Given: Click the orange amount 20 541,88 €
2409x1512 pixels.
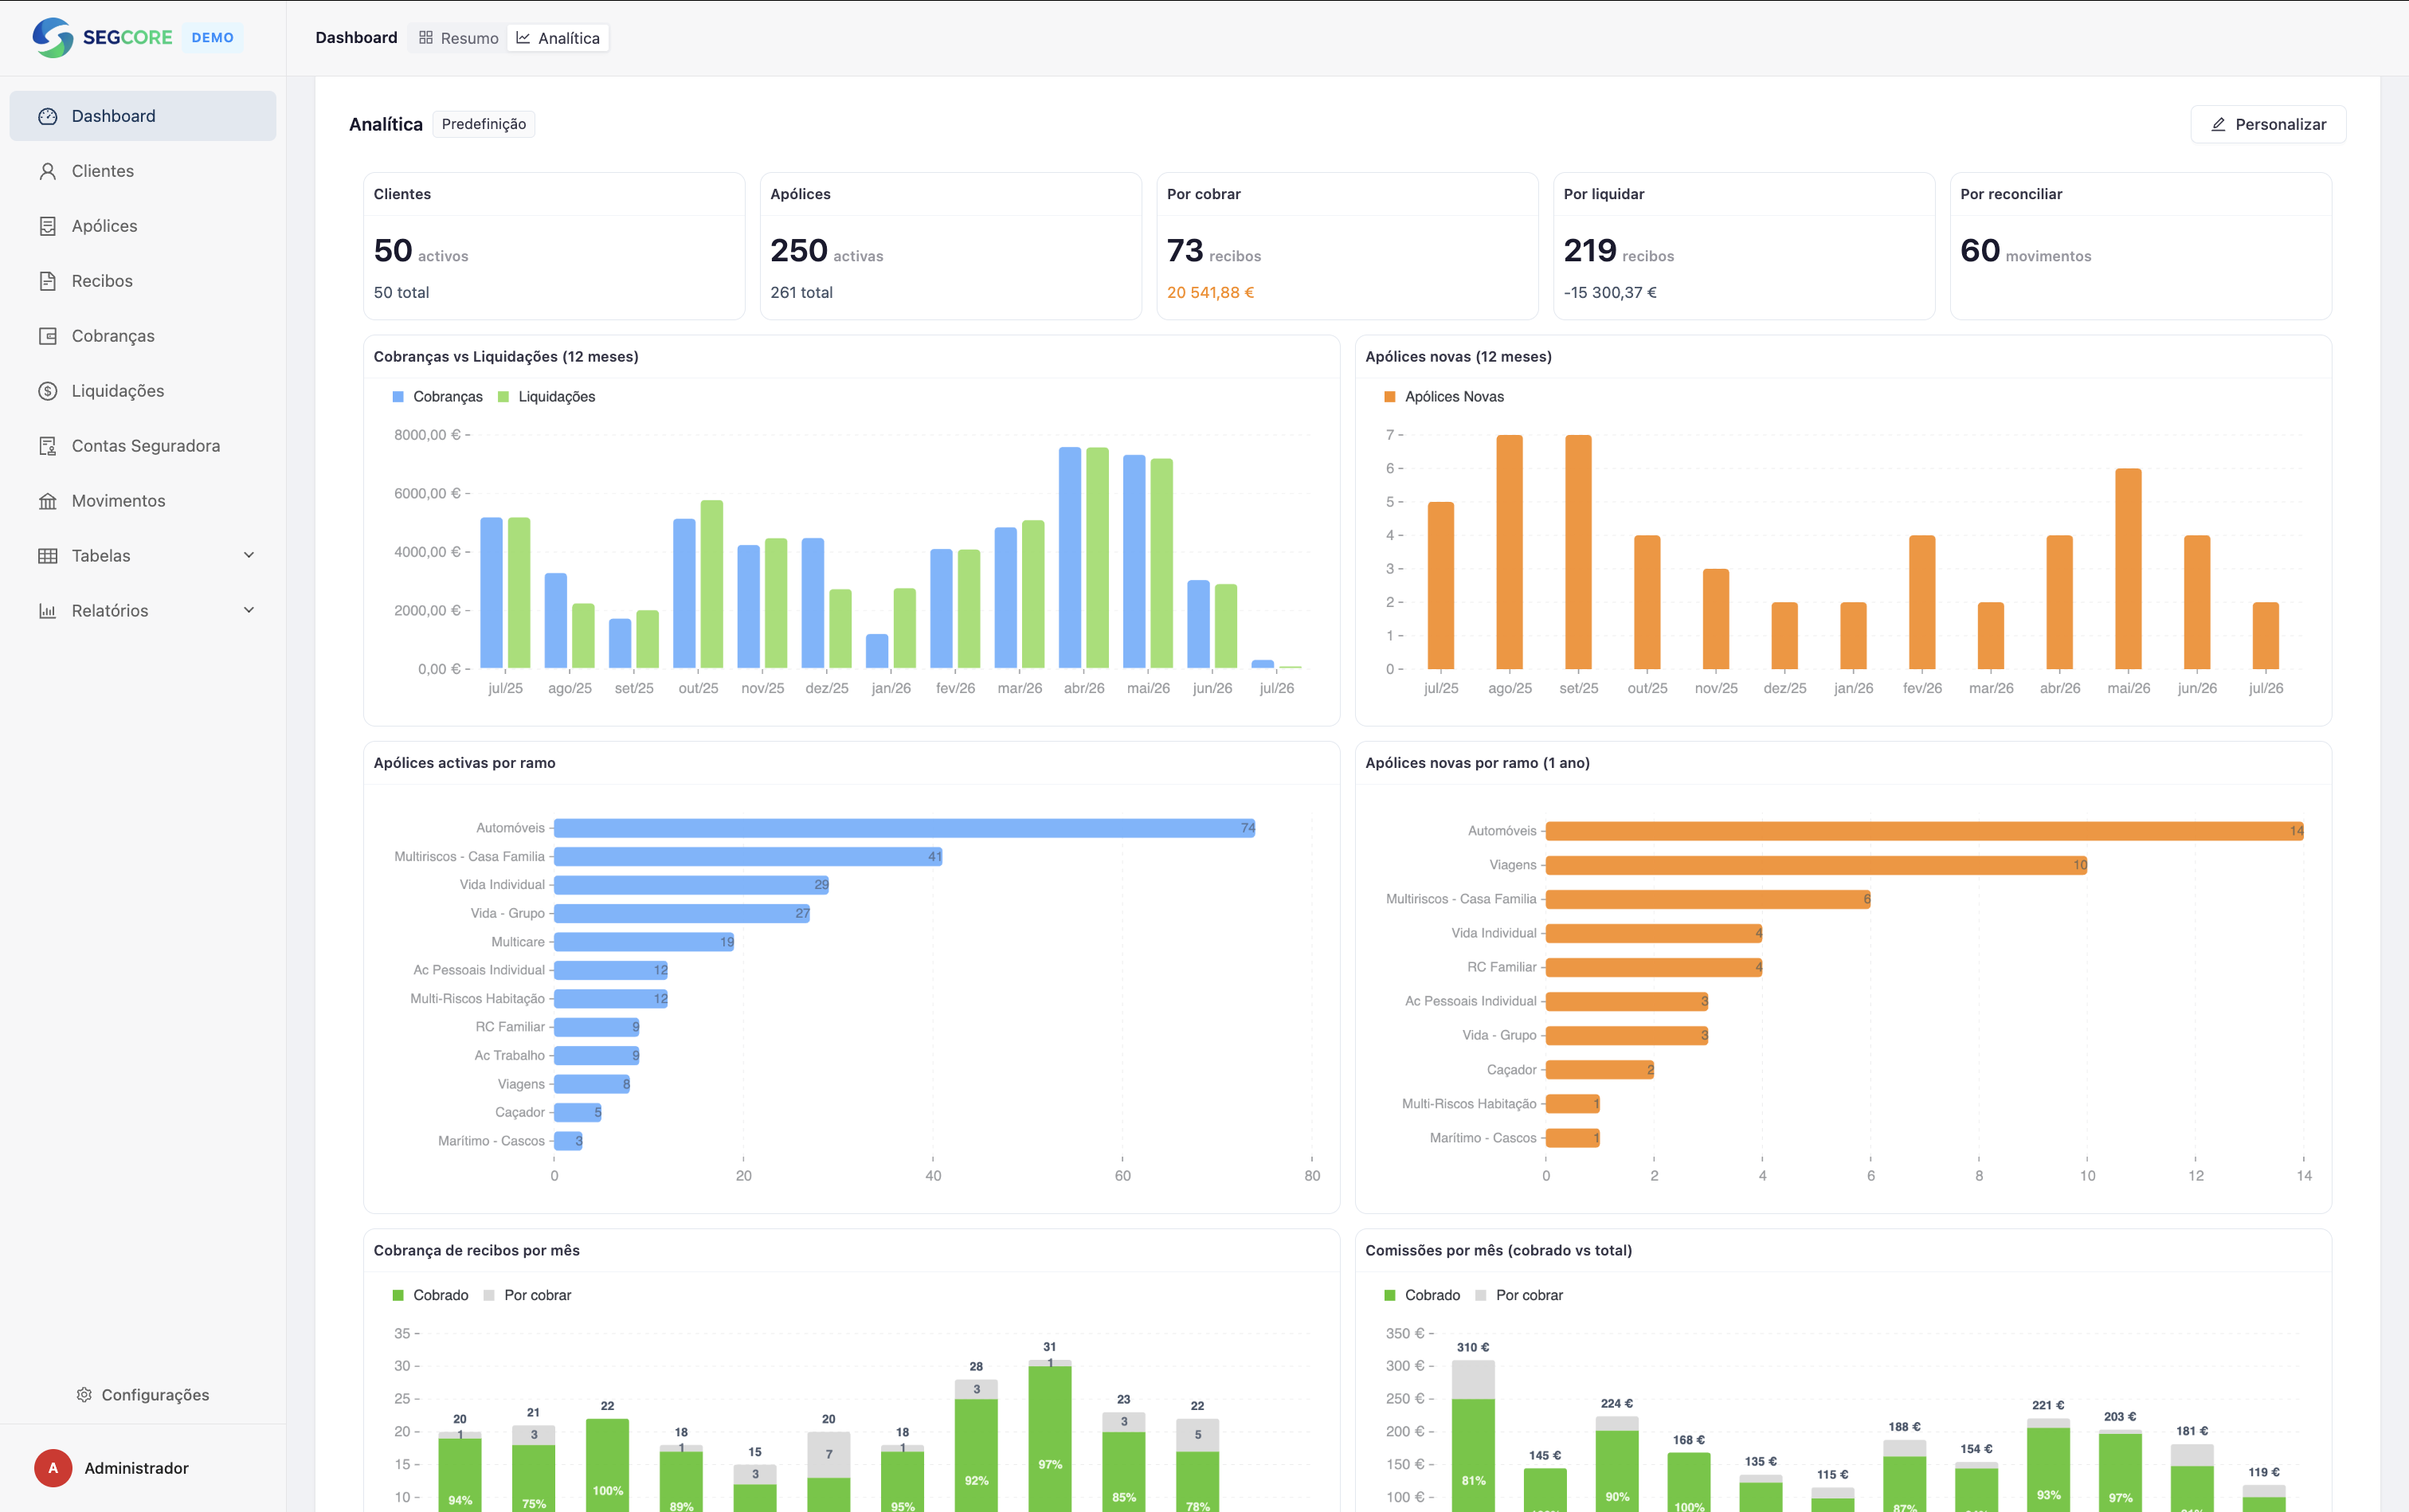Looking at the screenshot, I should (1210, 292).
